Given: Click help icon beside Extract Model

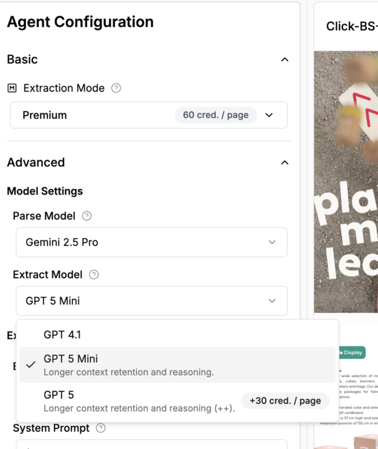Looking at the screenshot, I should point(94,274).
